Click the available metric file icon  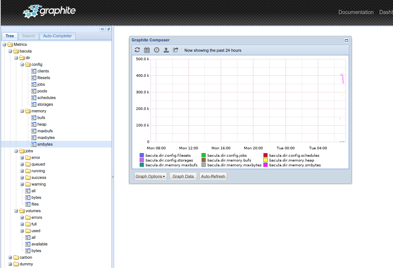pyautogui.click(x=28, y=244)
